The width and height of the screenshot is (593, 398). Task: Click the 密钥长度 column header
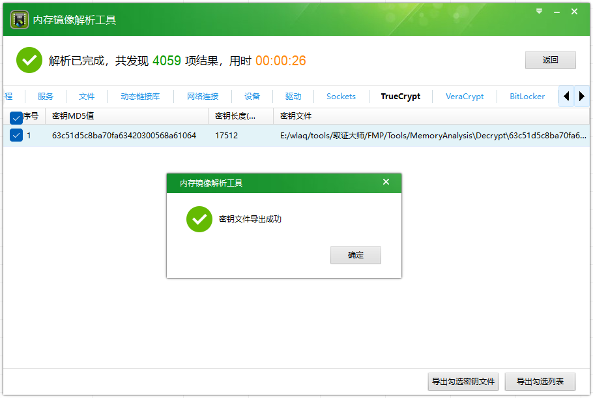240,116
